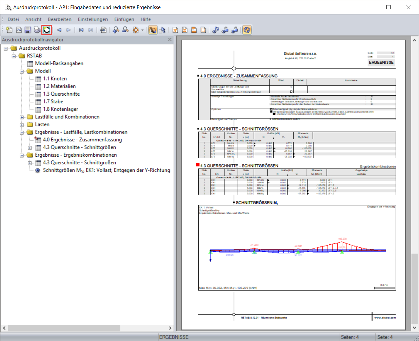Expand the Lastfälle und Kombinationen node
This screenshot has height=341, width=419.
(21, 117)
